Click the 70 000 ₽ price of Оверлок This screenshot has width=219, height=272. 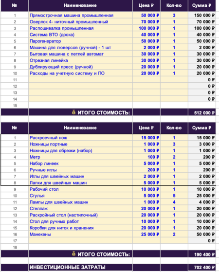(x=146, y=22)
